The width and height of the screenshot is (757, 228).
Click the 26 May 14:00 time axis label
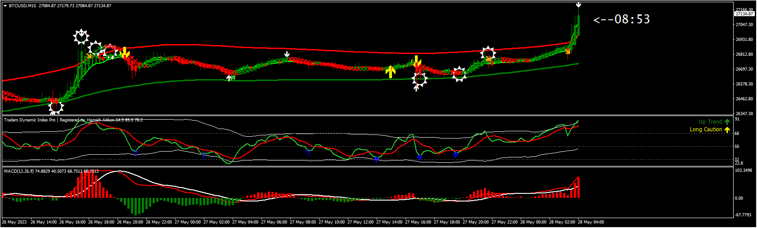point(44,222)
